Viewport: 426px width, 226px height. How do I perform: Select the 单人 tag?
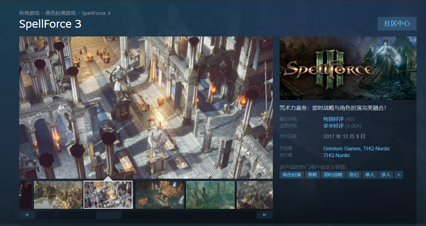370,175
